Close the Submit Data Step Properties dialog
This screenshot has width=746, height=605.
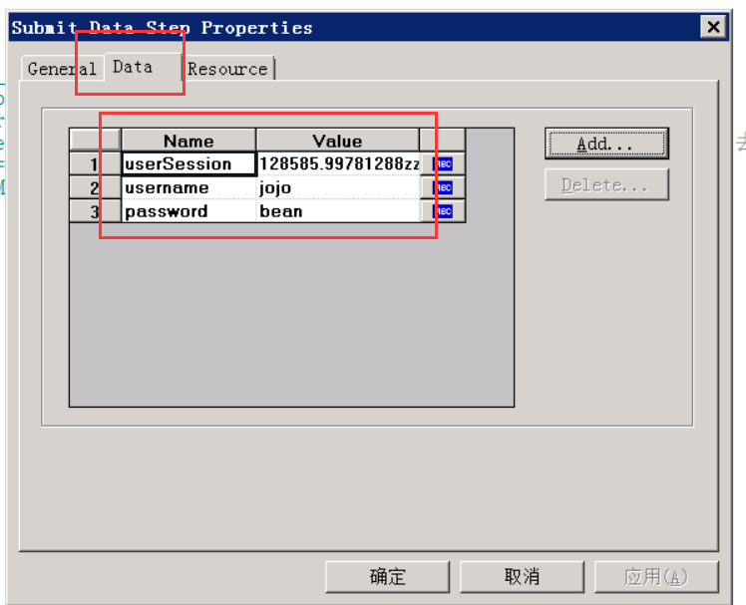point(712,27)
